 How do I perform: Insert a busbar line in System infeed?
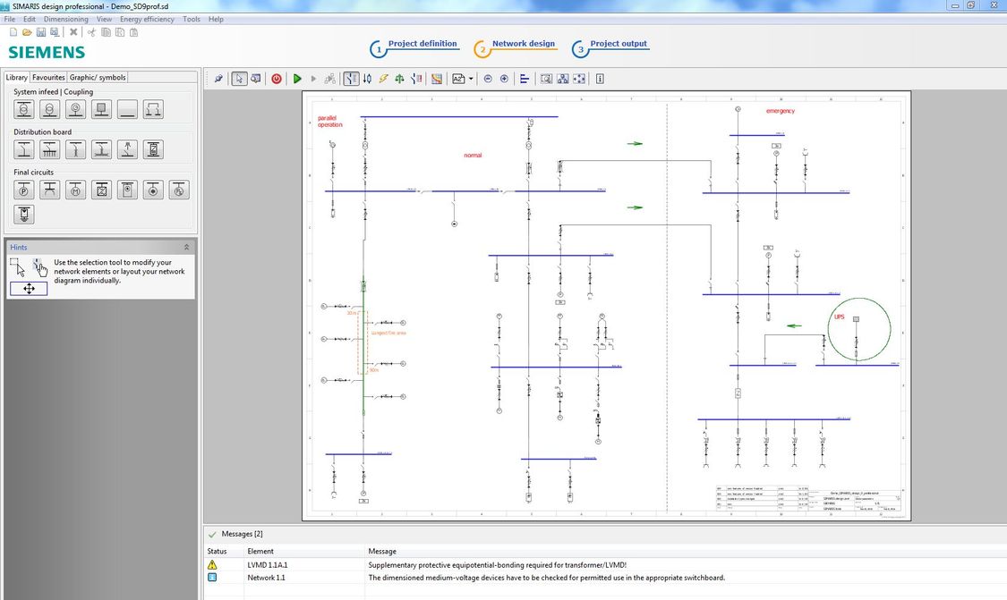(127, 110)
